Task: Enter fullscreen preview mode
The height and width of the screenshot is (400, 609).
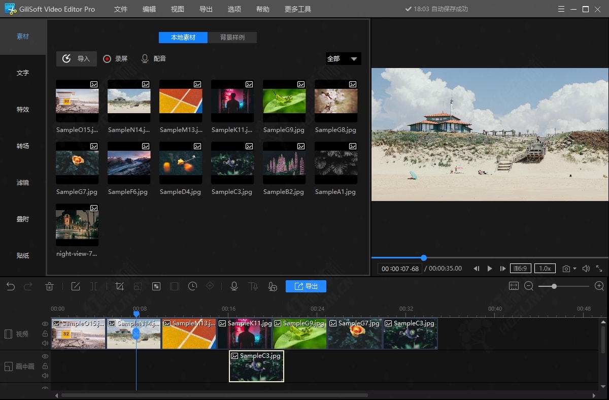Action: pos(599,269)
